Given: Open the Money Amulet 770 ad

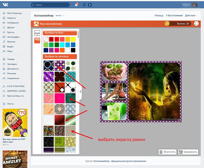Looking at the screenshot, I should tap(15, 123).
